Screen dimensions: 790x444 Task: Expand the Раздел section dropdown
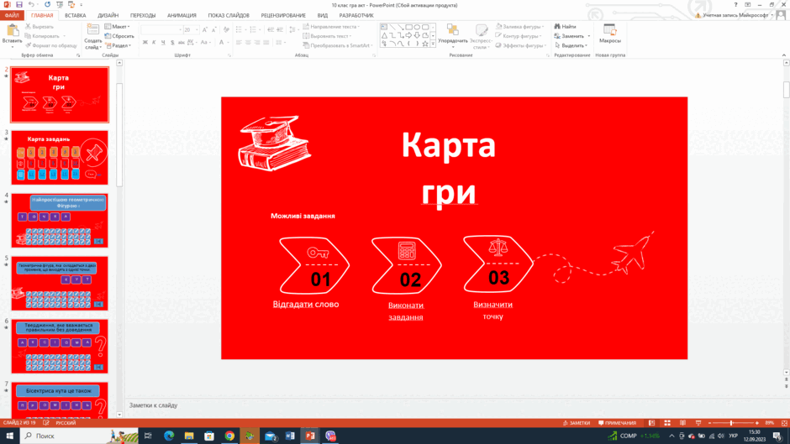click(x=118, y=45)
